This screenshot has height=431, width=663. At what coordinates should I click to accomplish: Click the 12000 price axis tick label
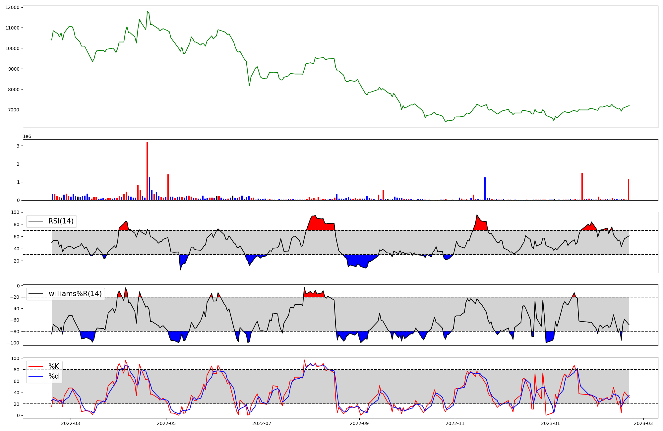click(x=13, y=7)
